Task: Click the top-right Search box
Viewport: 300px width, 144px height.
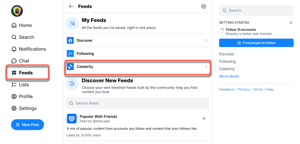Action: point(256,10)
